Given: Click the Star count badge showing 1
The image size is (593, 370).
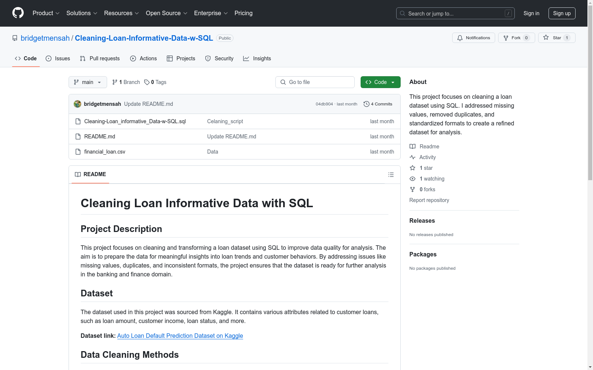Looking at the screenshot, I should click(567, 38).
